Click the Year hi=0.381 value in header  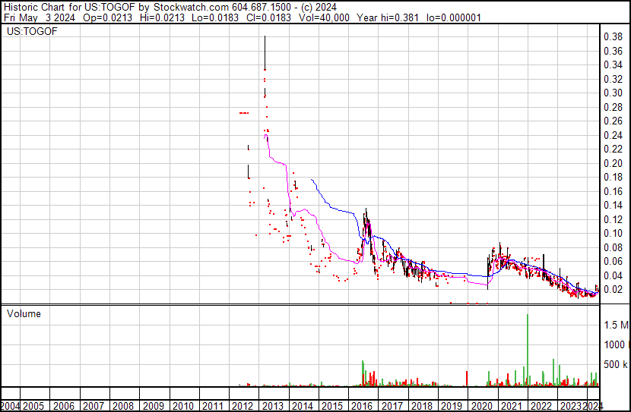[x=395, y=17]
